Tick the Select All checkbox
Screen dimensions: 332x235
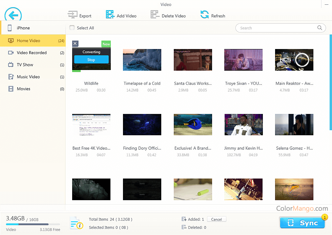click(x=72, y=28)
